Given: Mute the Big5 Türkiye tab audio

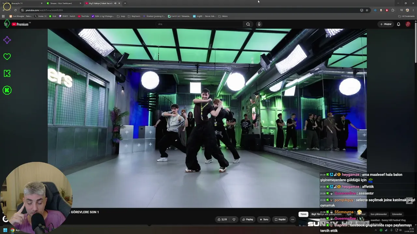Looking at the screenshot, I should 115,3.
